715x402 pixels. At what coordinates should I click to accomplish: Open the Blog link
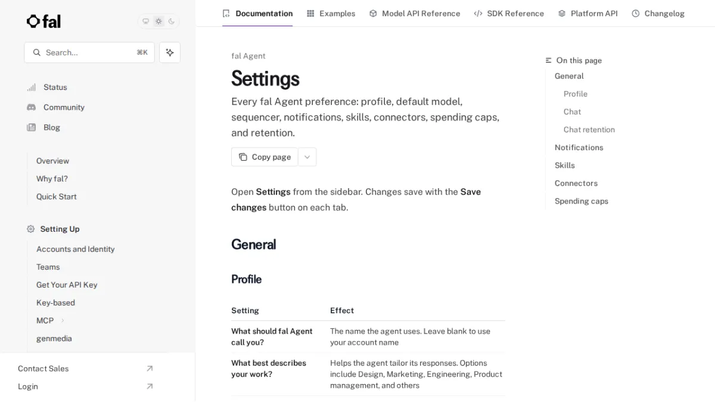[x=52, y=127]
